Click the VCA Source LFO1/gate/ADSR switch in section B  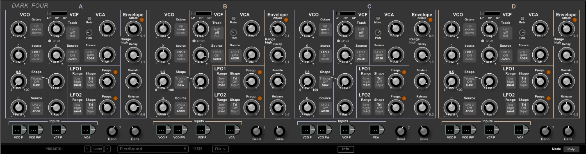[x=235, y=55]
